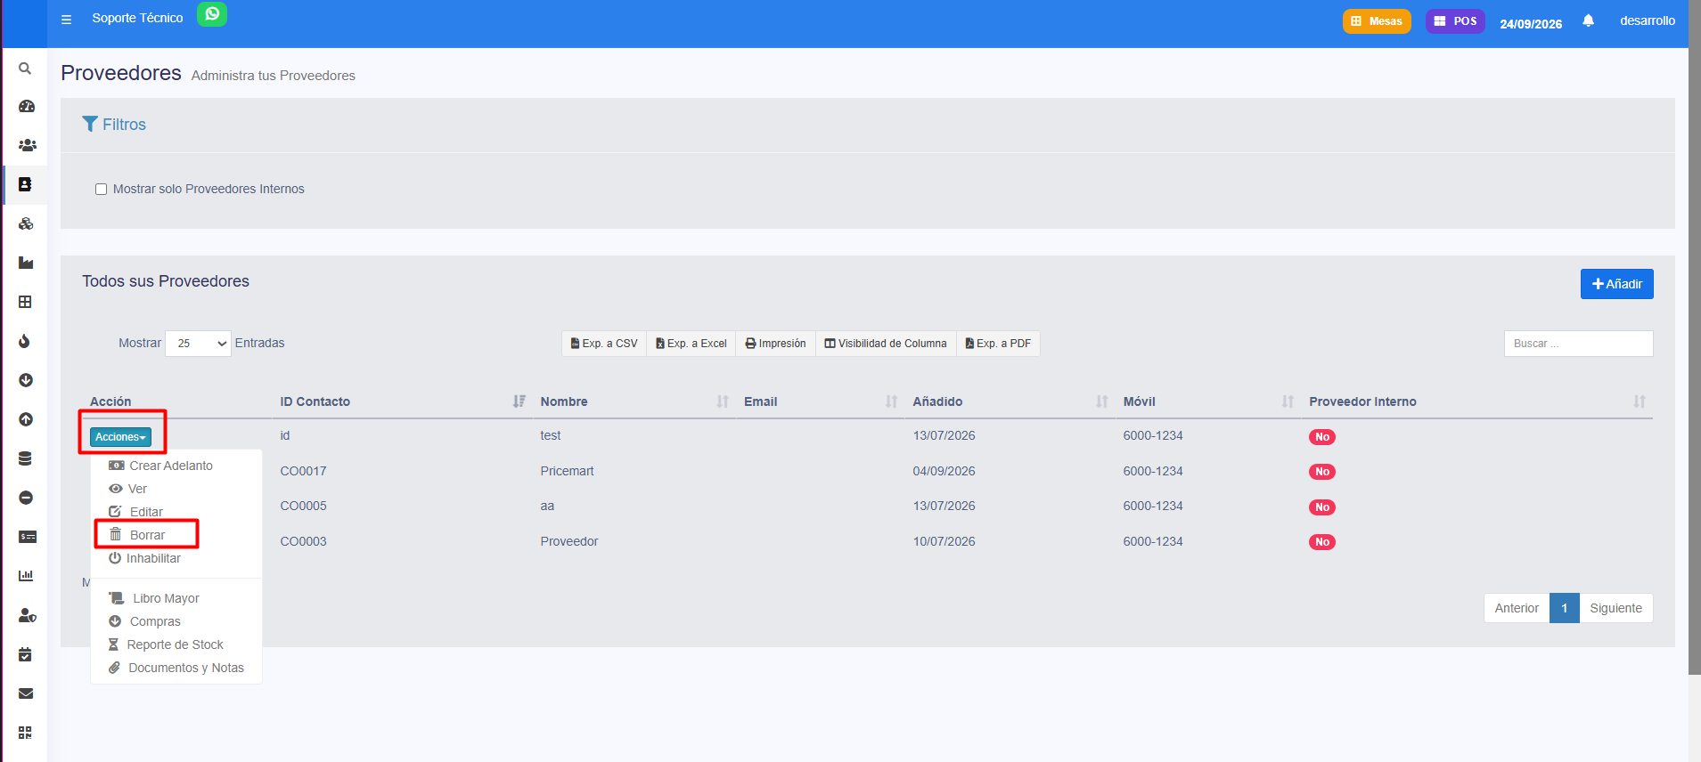Screen dimensions: 1701x762
Task: Check Mostrar solo Proveedores Internos
Action: tap(102, 189)
